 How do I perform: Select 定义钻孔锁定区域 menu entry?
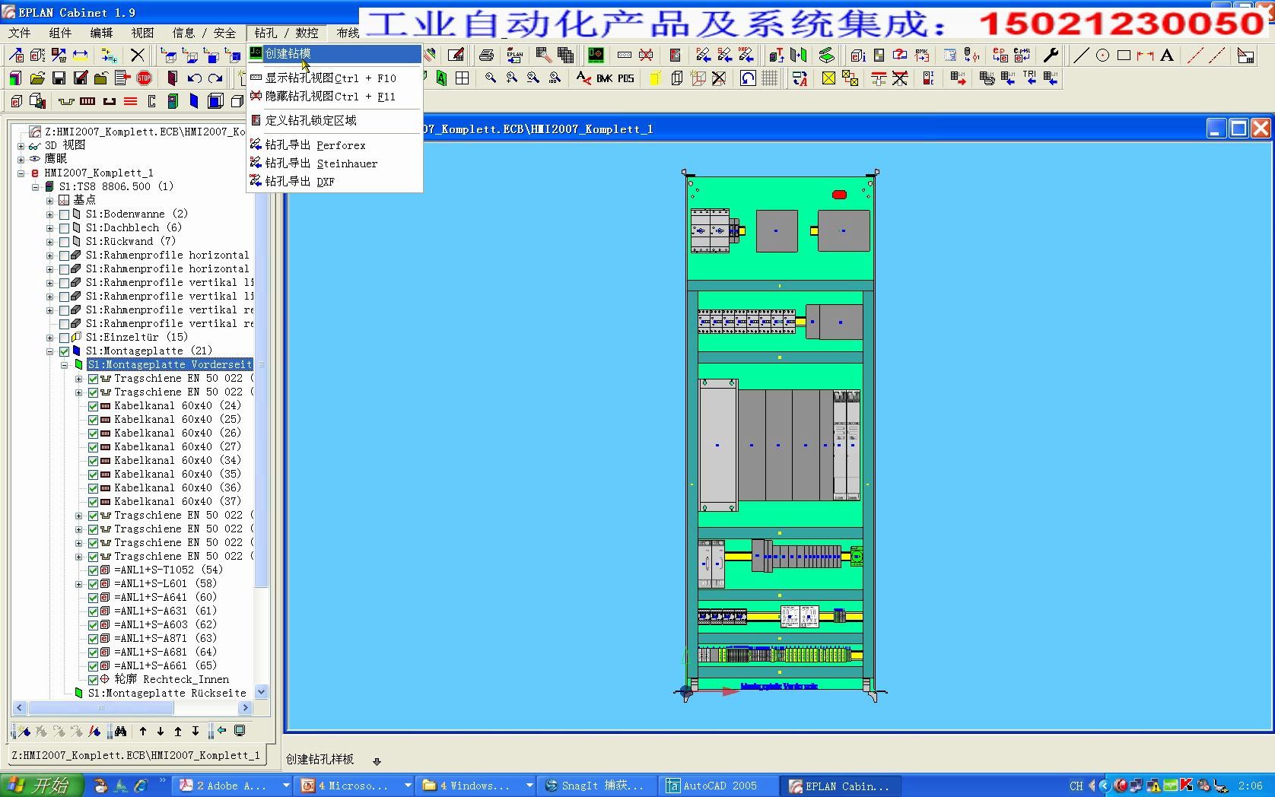[x=335, y=120]
